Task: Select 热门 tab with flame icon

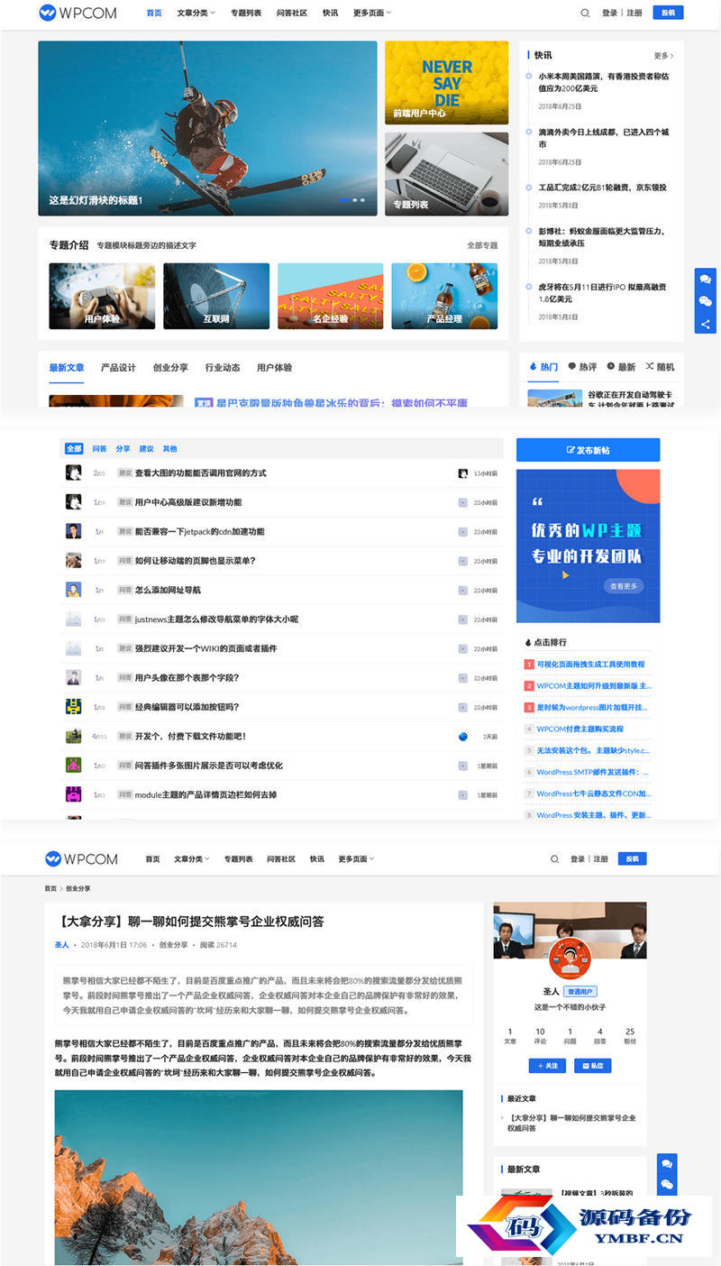Action: coord(543,367)
